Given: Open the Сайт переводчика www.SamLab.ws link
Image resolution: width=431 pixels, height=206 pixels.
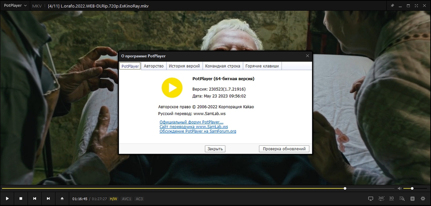Looking at the screenshot, I should 194,127.
